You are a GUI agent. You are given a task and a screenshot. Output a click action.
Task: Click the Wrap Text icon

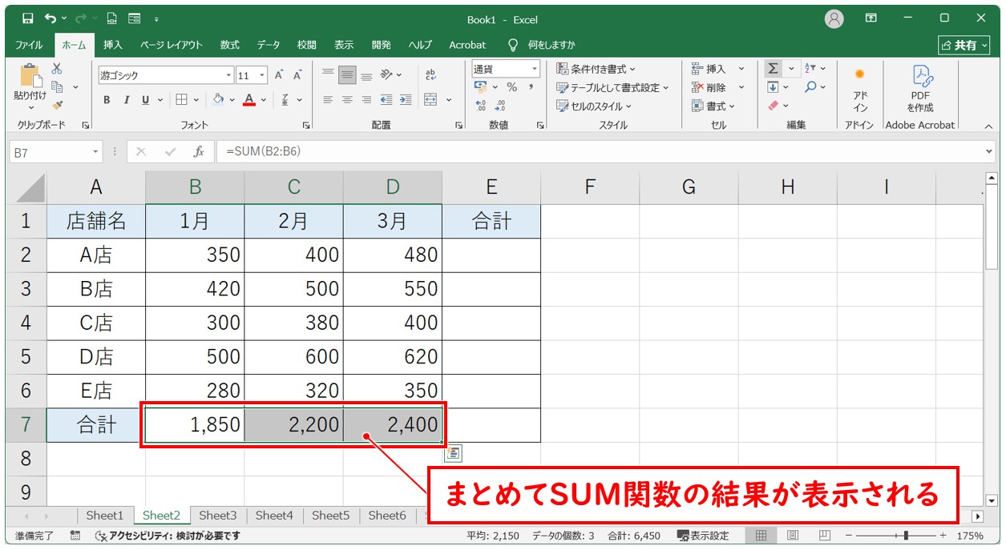point(430,74)
